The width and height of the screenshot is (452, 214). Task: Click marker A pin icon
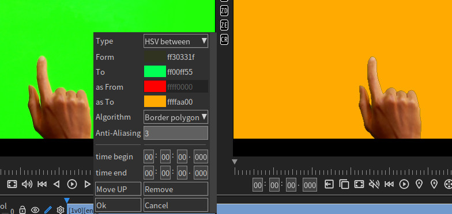(419, 184)
